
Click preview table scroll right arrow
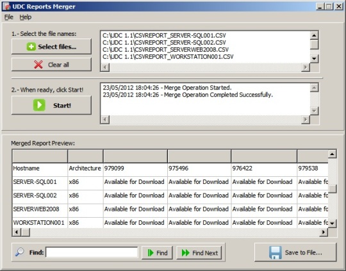(x=324, y=232)
